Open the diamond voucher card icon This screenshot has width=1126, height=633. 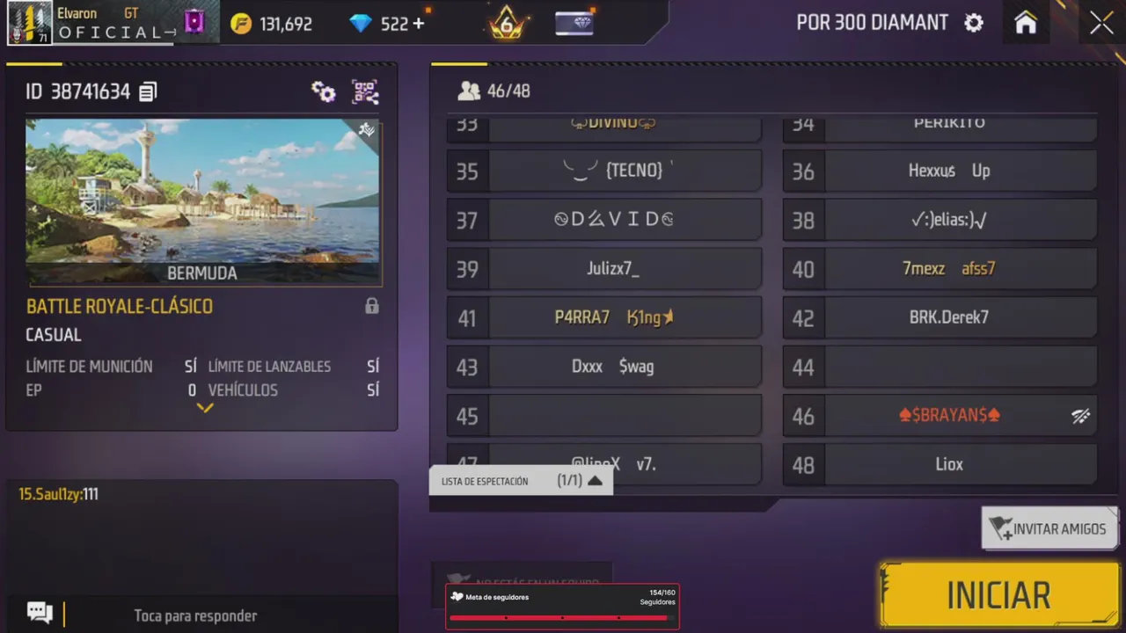(574, 24)
